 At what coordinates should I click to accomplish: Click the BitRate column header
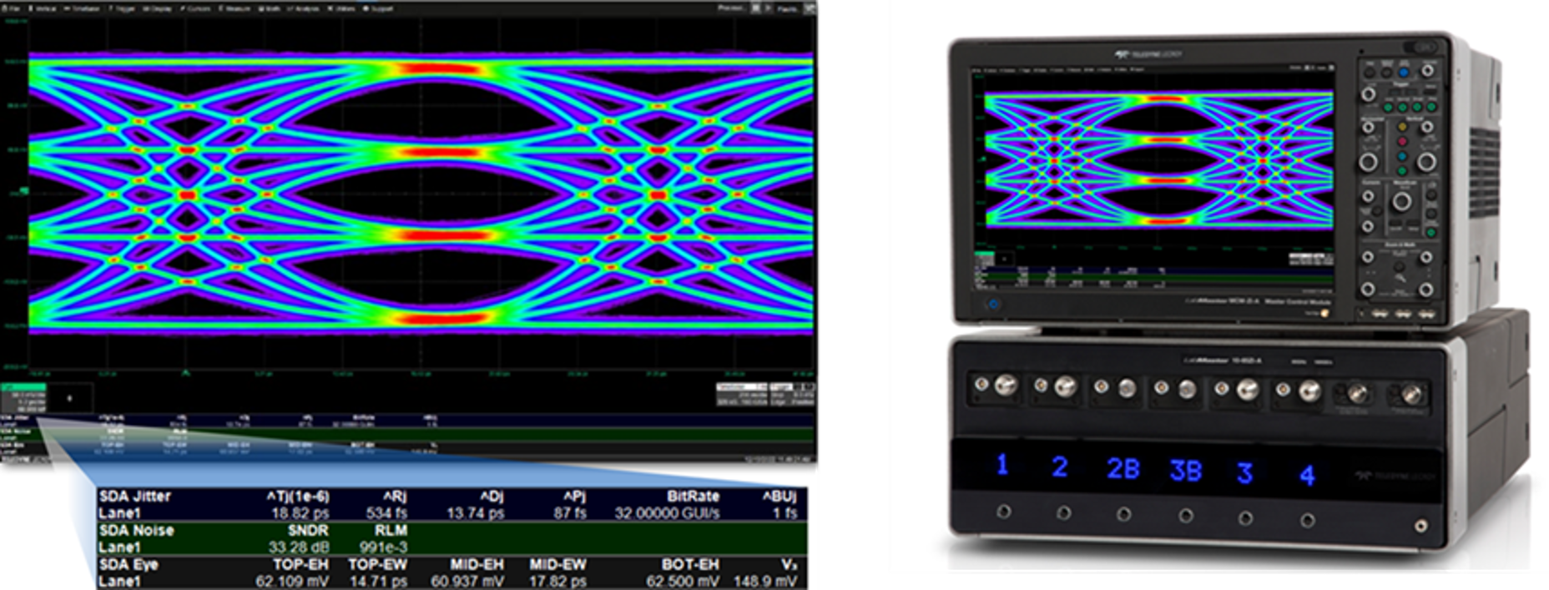[693, 497]
